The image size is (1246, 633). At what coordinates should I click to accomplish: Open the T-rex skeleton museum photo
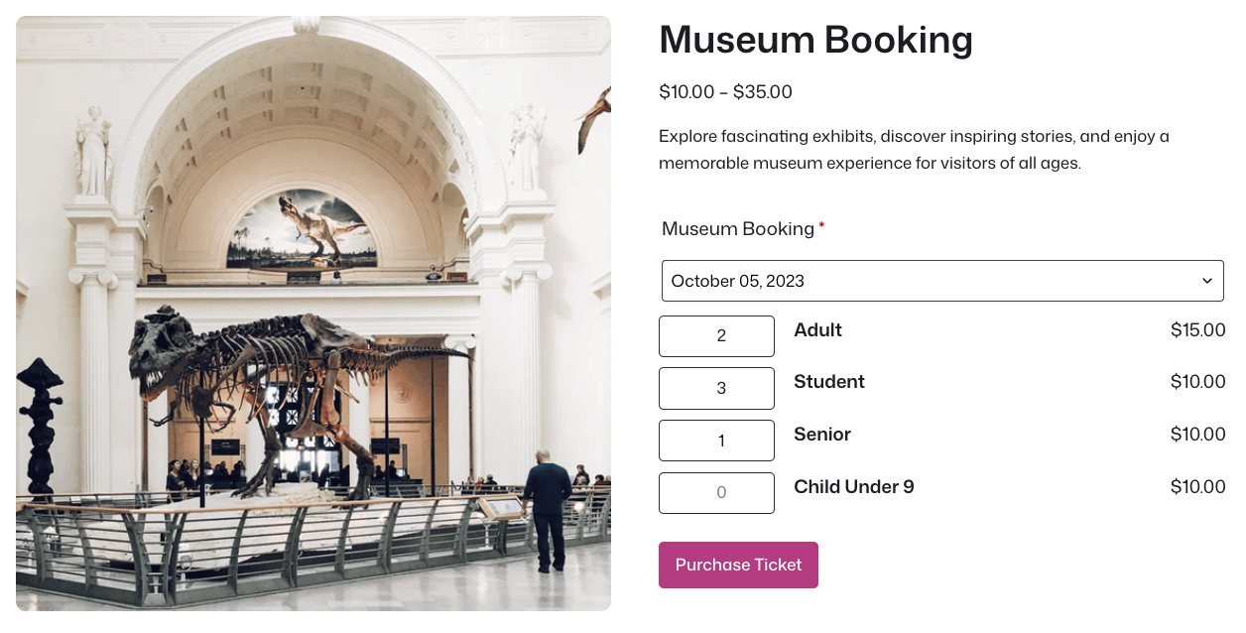pyautogui.click(x=313, y=314)
